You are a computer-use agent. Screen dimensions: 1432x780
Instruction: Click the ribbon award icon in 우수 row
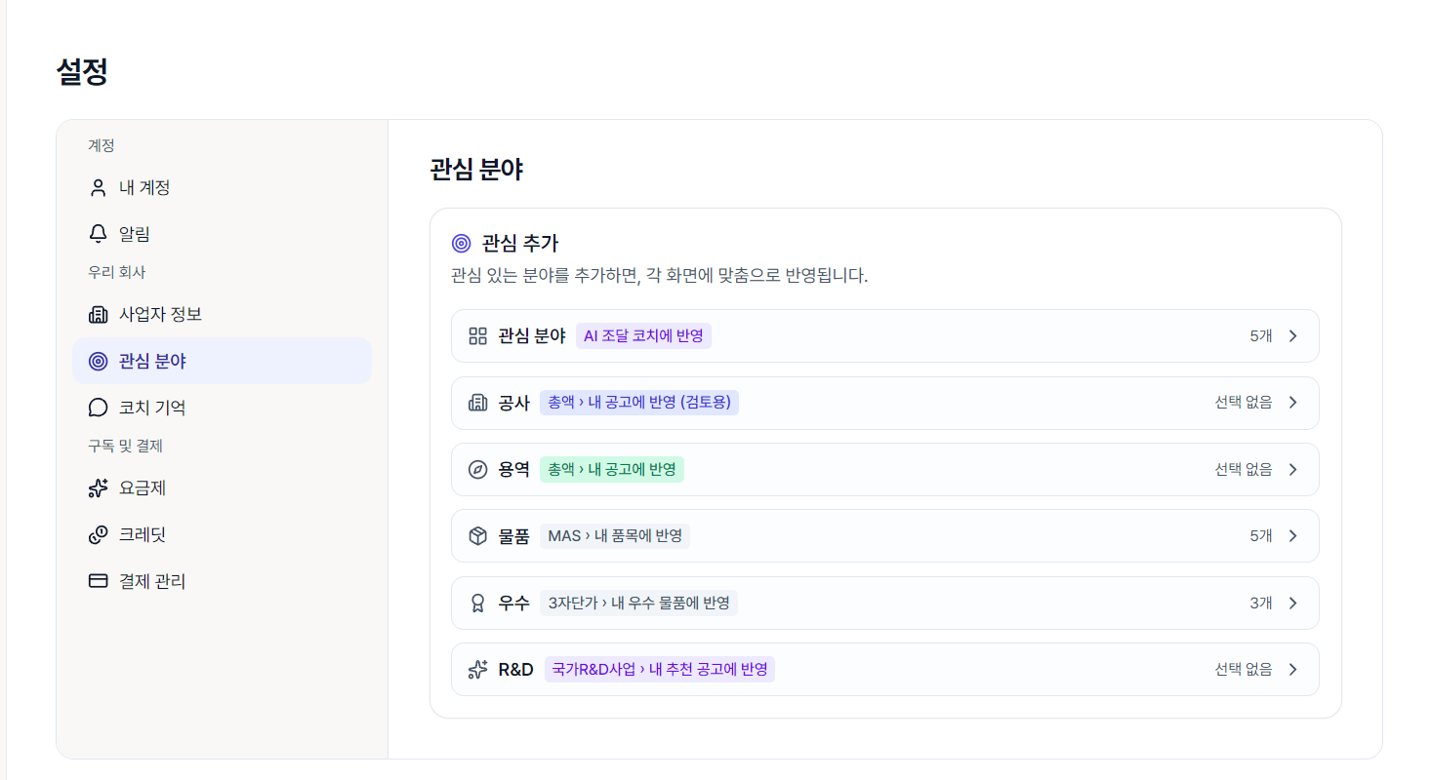477,603
